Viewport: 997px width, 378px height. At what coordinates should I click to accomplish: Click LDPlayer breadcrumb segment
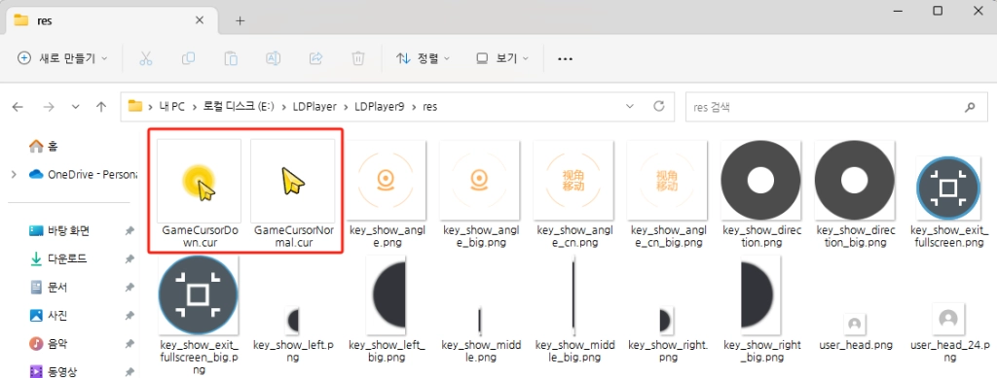point(314,107)
